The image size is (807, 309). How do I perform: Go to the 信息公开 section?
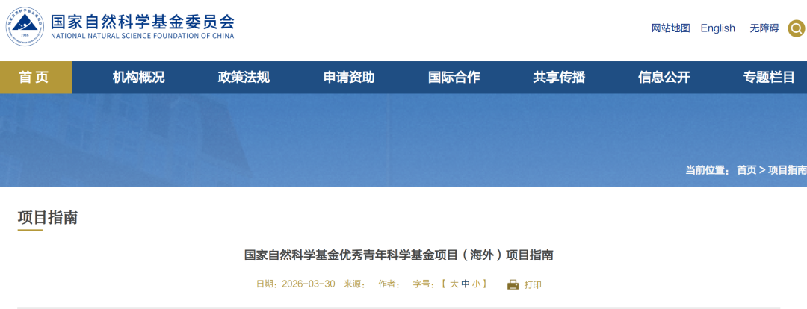(x=664, y=78)
